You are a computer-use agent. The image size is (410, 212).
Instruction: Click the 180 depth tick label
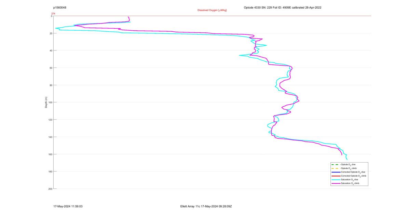point(50,171)
